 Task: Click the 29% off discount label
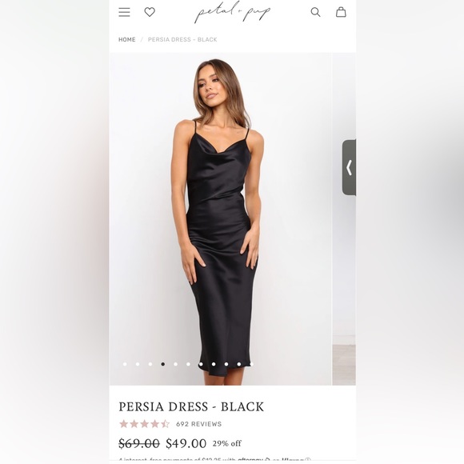tap(226, 443)
